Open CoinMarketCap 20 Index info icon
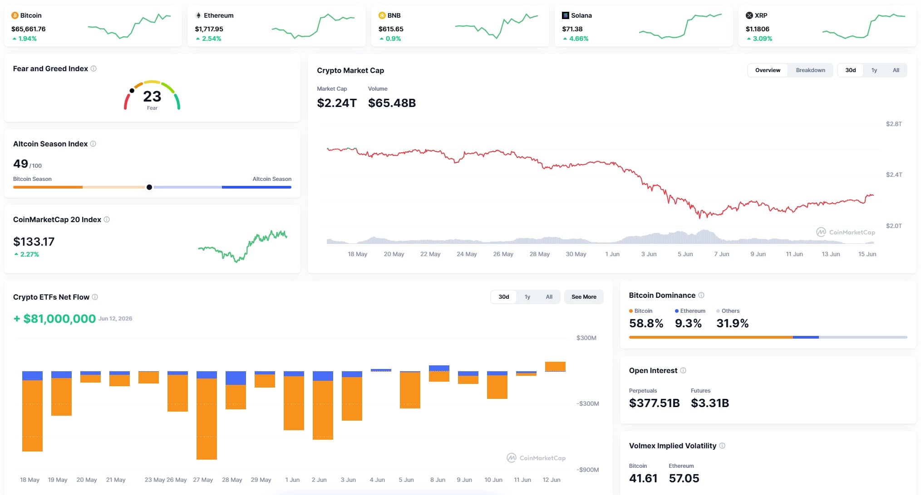The width and height of the screenshot is (921, 495). coord(107,219)
